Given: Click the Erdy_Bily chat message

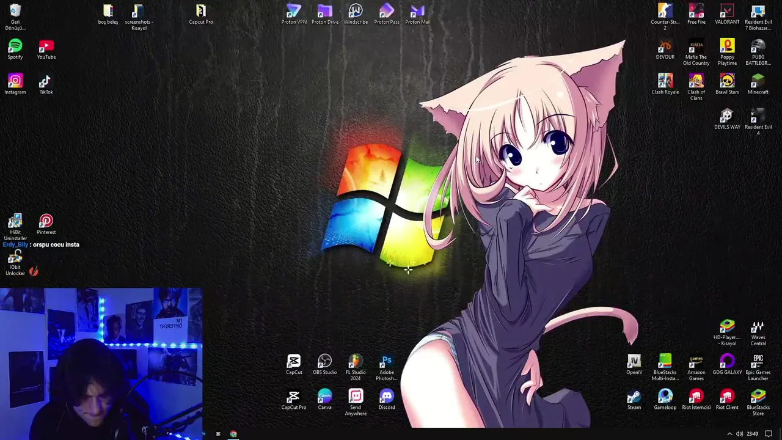Looking at the screenshot, I should point(41,244).
